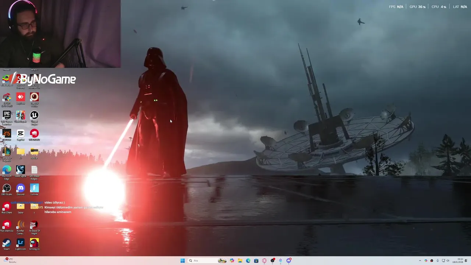Select the orange horned-logo shortcut beside CapCut
Image resolution: width=471 pixels, height=265 pixels.
click(7, 135)
